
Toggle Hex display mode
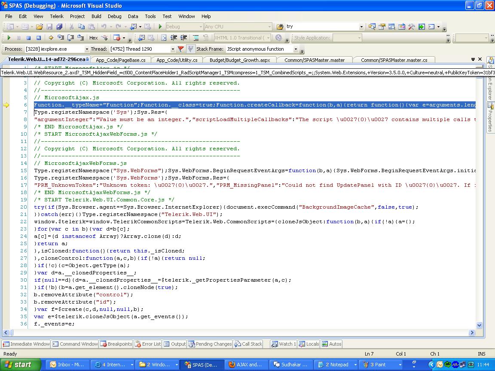[93, 38]
